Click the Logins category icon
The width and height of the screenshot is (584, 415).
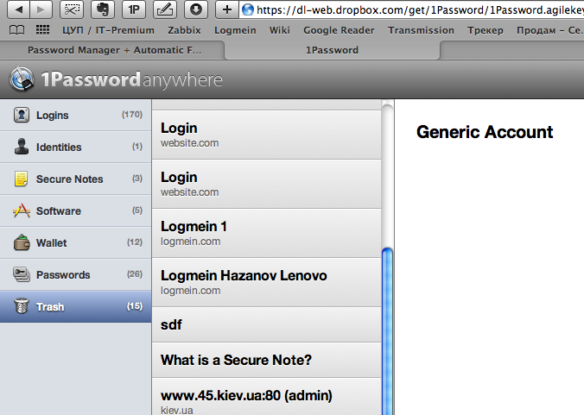click(x=22, y=115)
